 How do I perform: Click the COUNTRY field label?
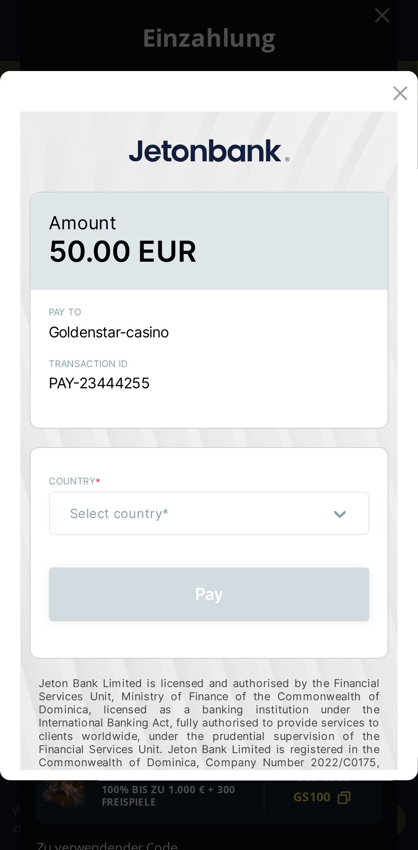pyautogui.click(x=72, y=481)
